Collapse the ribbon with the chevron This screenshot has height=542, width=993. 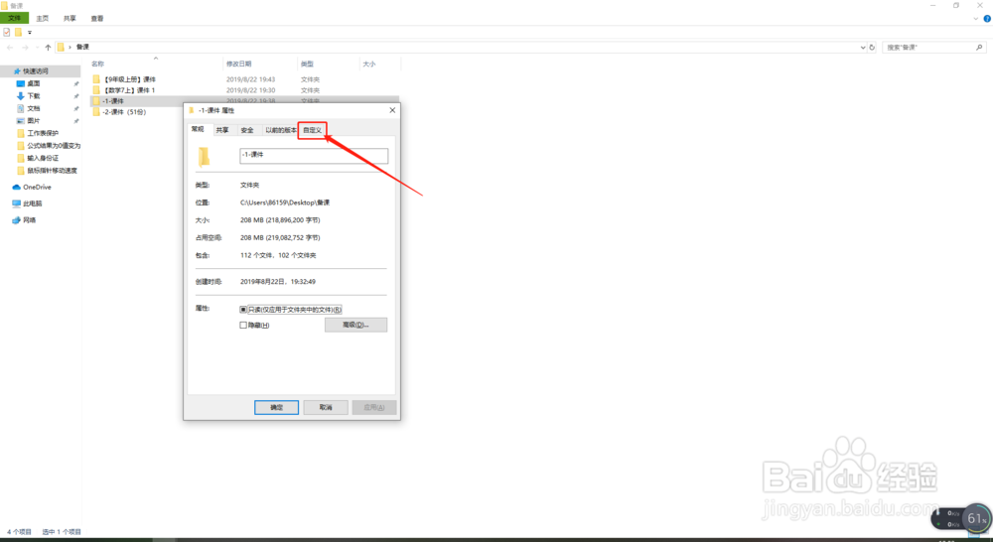click(975, 19)
